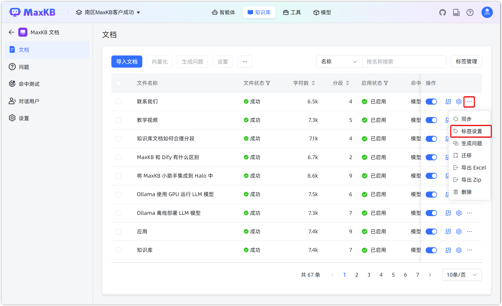Click the 导入文档 button
This screenshot has width=502, height=306.
point(127,62)
